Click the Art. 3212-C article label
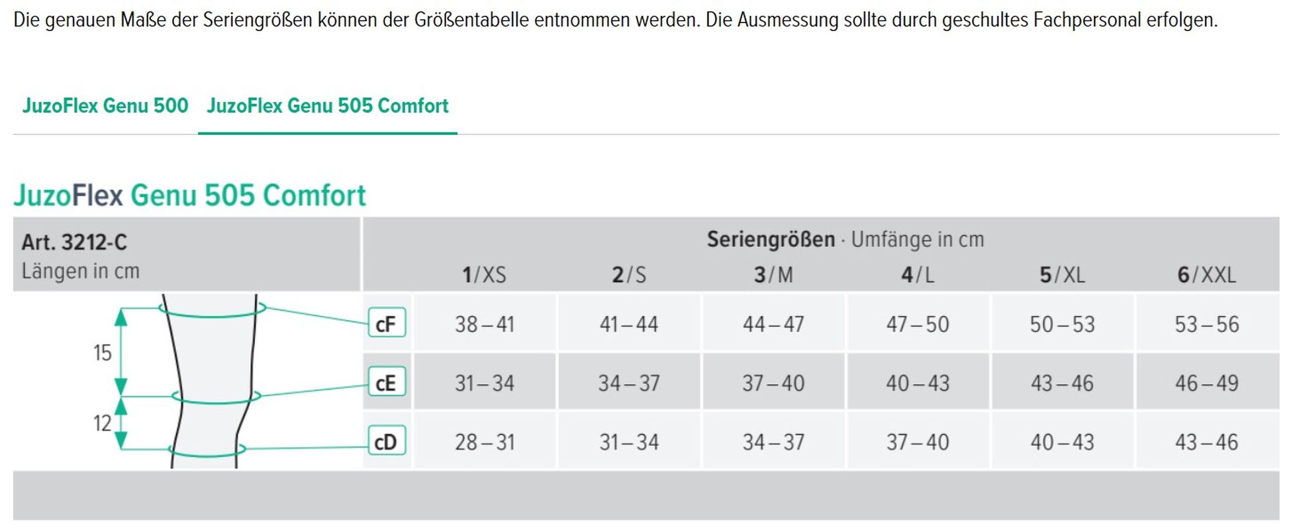The width and height of the screenshot is (1299, 529). click(x=74, y=242)
